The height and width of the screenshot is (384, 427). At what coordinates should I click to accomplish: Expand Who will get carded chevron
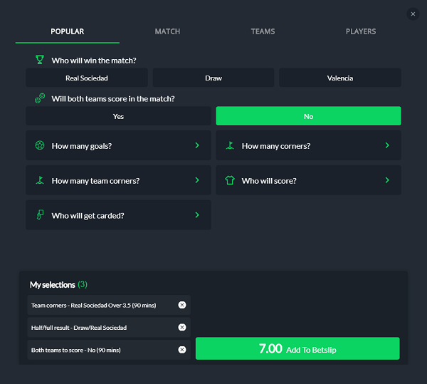click(x=197, y=214)
